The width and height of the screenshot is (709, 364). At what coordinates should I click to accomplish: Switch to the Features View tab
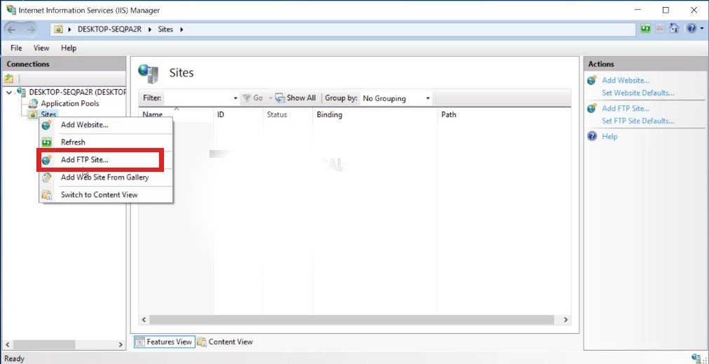click(164, 342)
